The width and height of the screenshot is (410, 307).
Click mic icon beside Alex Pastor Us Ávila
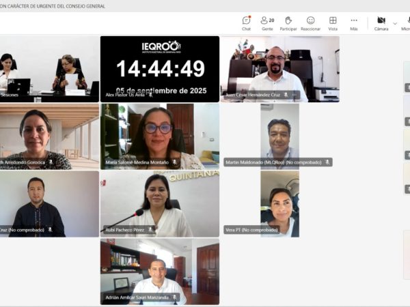click(x=150, y=95)
